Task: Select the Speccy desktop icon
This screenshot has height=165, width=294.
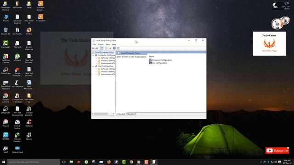Action: click(x=29, y=137)
